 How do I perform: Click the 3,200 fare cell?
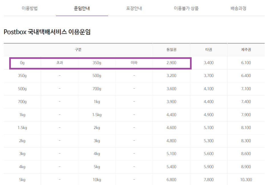[x=171, y=76]
